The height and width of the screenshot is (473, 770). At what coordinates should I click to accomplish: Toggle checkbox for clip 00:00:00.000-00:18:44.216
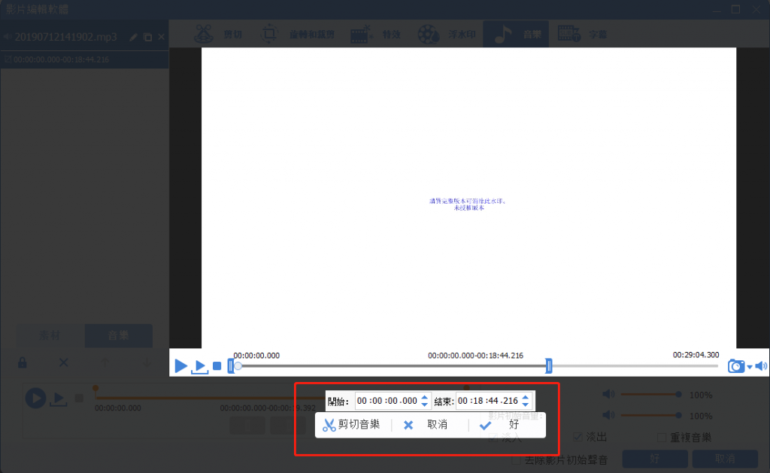click(8, 59)
